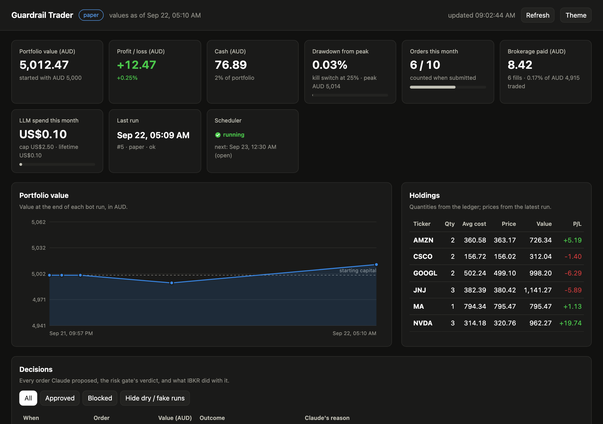Viewport: 603px width, 424px height.
Task: Click the MA ticker in holdings
Action: 419,307
